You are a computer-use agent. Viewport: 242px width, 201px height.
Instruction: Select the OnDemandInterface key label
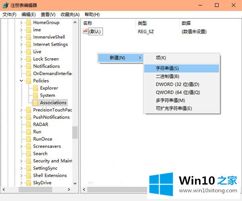[52, 74]
